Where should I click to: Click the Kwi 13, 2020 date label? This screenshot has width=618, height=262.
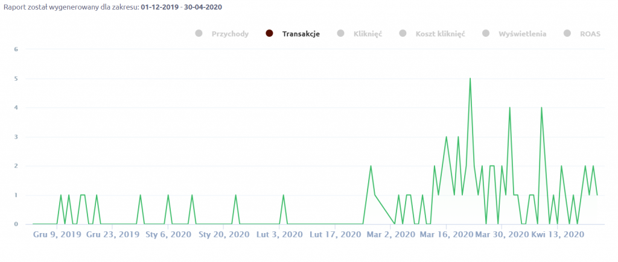(558, 235)
